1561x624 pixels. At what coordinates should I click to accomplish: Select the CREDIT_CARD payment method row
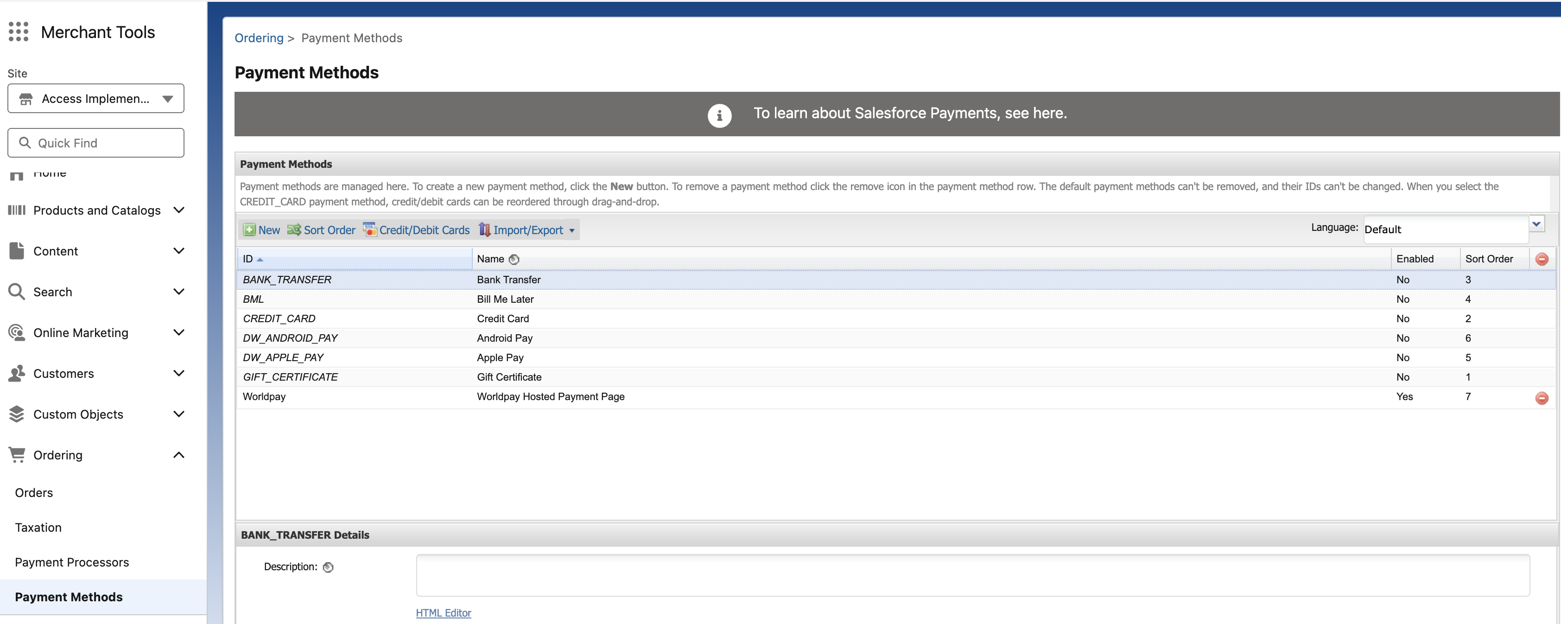coord(279,318)
